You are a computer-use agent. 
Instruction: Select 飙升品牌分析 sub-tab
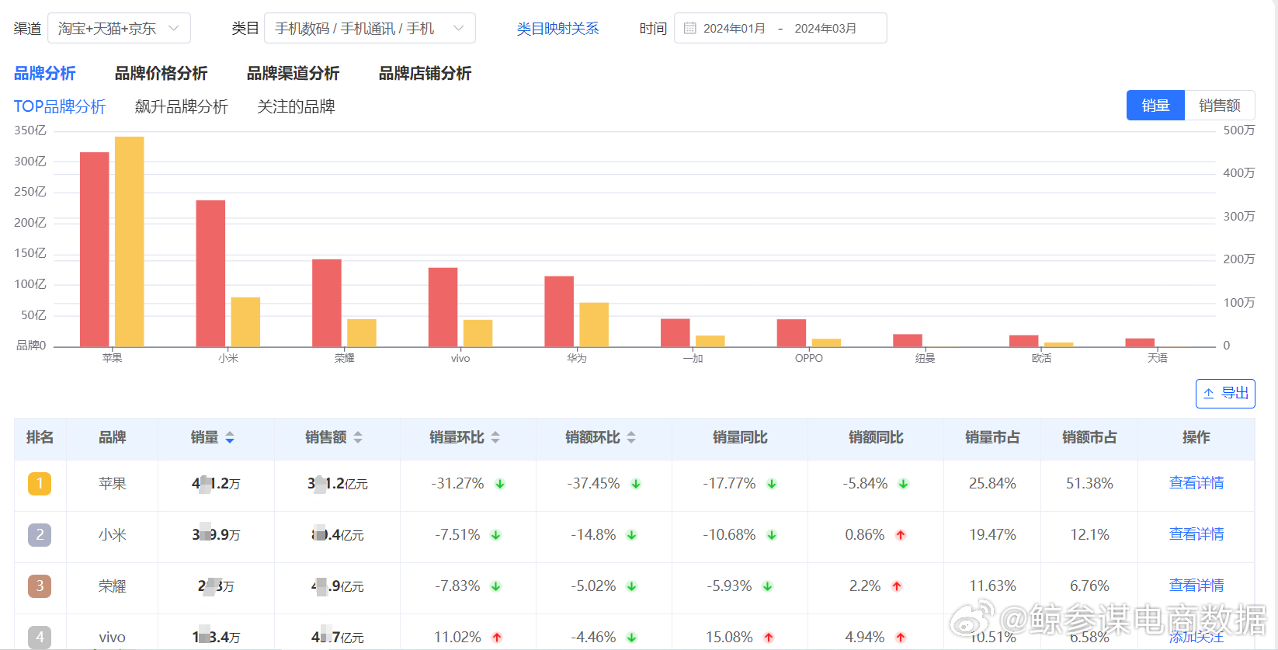(182, 106)
